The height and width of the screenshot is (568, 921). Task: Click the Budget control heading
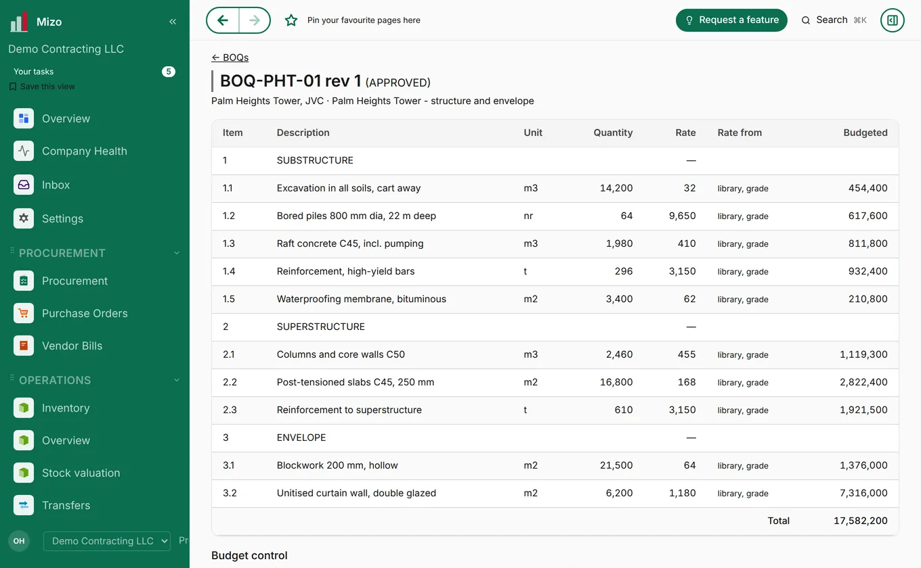pyautogui.click(x=249, y=556)
